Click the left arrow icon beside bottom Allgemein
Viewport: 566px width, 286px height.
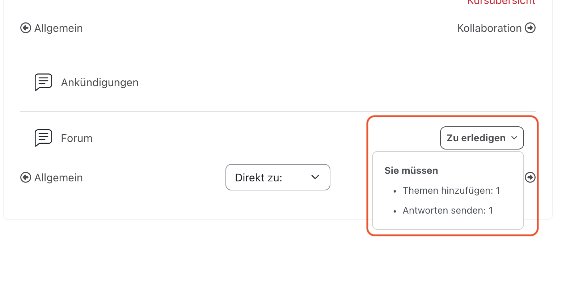[26, 177]
